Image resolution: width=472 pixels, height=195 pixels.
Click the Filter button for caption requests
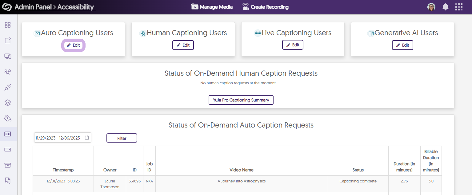click(122, 138)
